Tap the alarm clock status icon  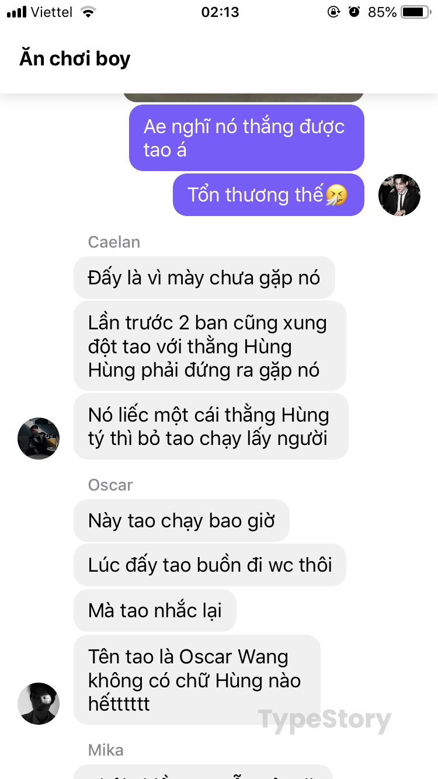click(x=354, y=12)
